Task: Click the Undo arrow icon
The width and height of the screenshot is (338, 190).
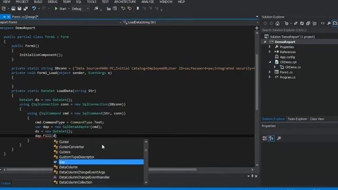Action: pyautogui.click(x=34, y=8)
